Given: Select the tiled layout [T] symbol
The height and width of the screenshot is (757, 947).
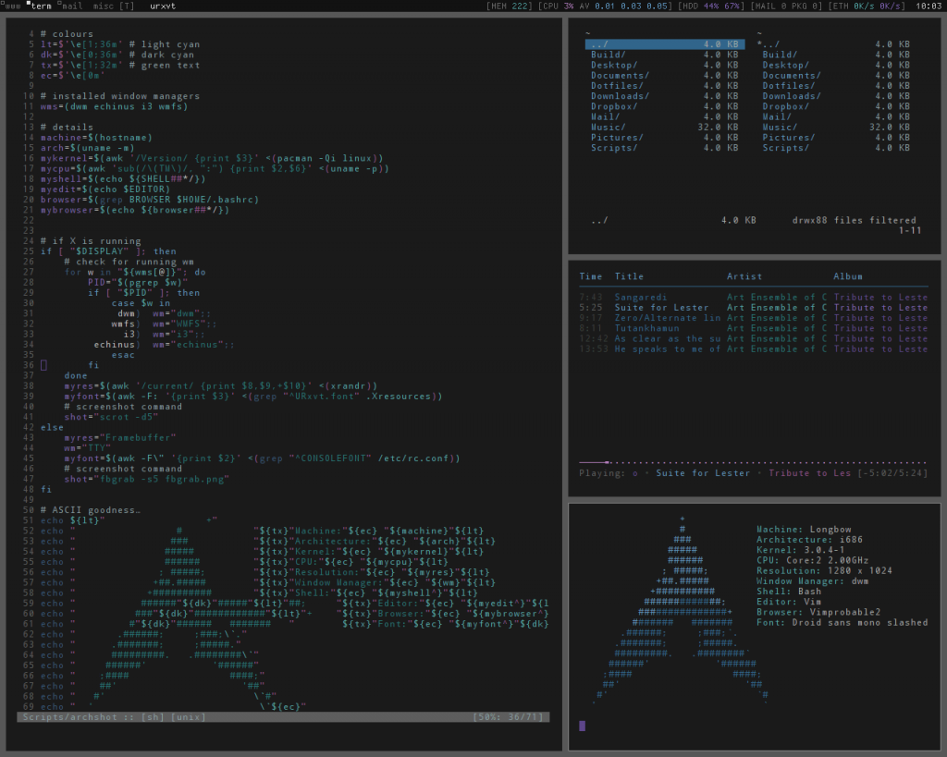Looking at the screenshot, I should pyautogui.click(x=127, y=5).
